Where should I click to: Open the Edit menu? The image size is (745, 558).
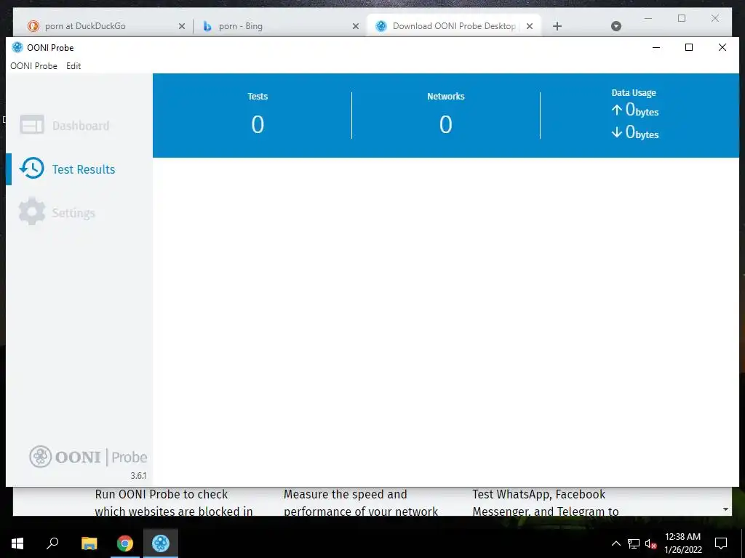pos(73,66)
